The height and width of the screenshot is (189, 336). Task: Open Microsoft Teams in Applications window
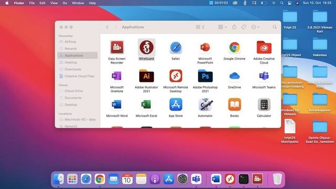pos(264,76)
